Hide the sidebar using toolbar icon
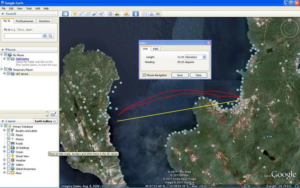This screenshot has width=300, height=188. click(x=65, y=14)
